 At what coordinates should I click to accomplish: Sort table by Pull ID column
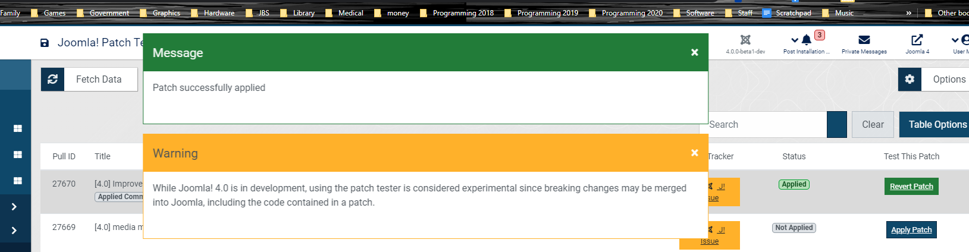pyautogui.click(x=64, y=156)
